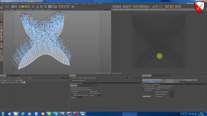Click the Redo arrow in the top toolbar
This screenshot has height=116, width=207.
point(9,6)
